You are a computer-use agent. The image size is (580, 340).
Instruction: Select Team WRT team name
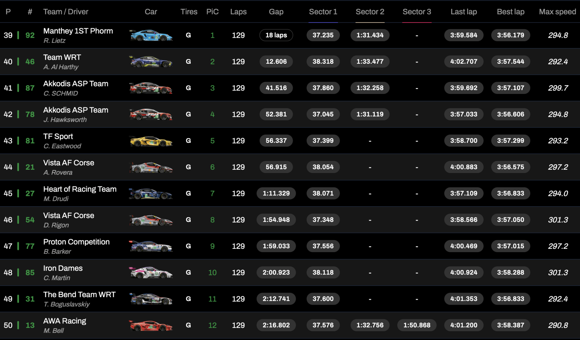[62, 57]
